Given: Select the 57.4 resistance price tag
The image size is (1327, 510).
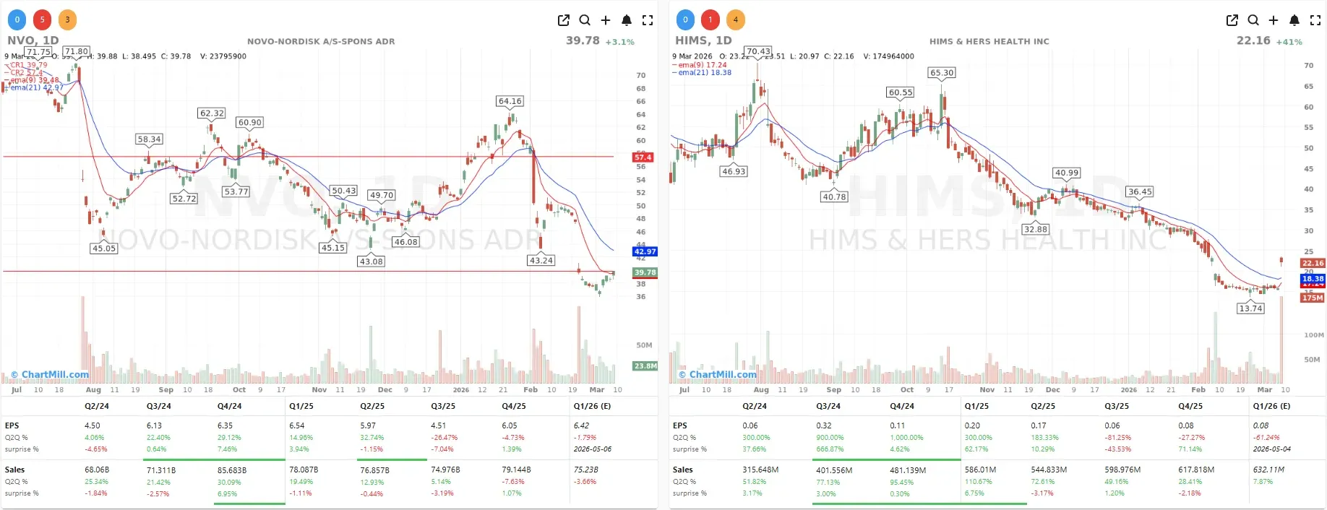Looking at the screenshot, I should point(643,157).
